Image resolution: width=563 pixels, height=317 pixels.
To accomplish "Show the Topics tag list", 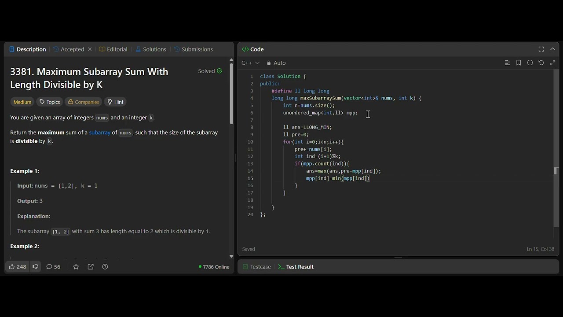I will point(50,102).
